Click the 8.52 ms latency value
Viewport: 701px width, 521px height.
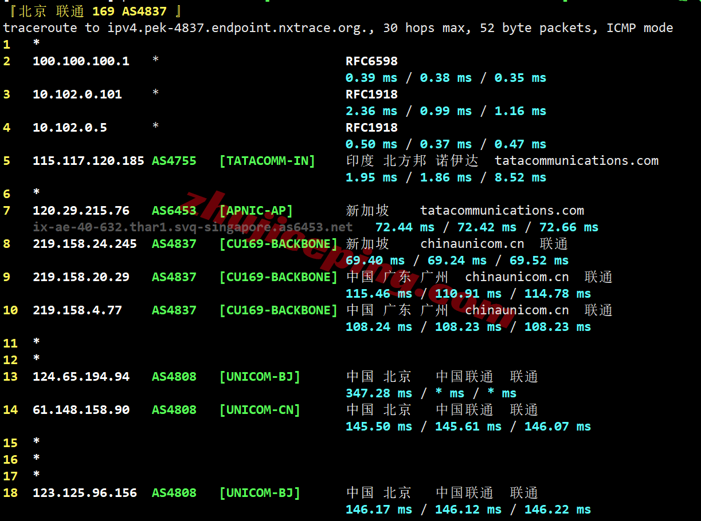tap(520, 177)
